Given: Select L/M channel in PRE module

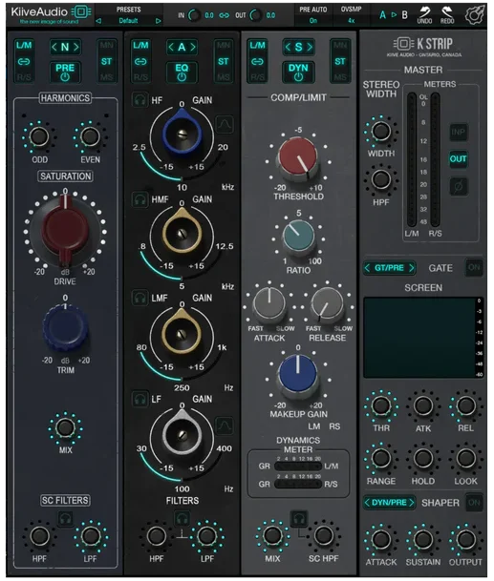Looking at the screenshot, I should [x=24, y=45].
